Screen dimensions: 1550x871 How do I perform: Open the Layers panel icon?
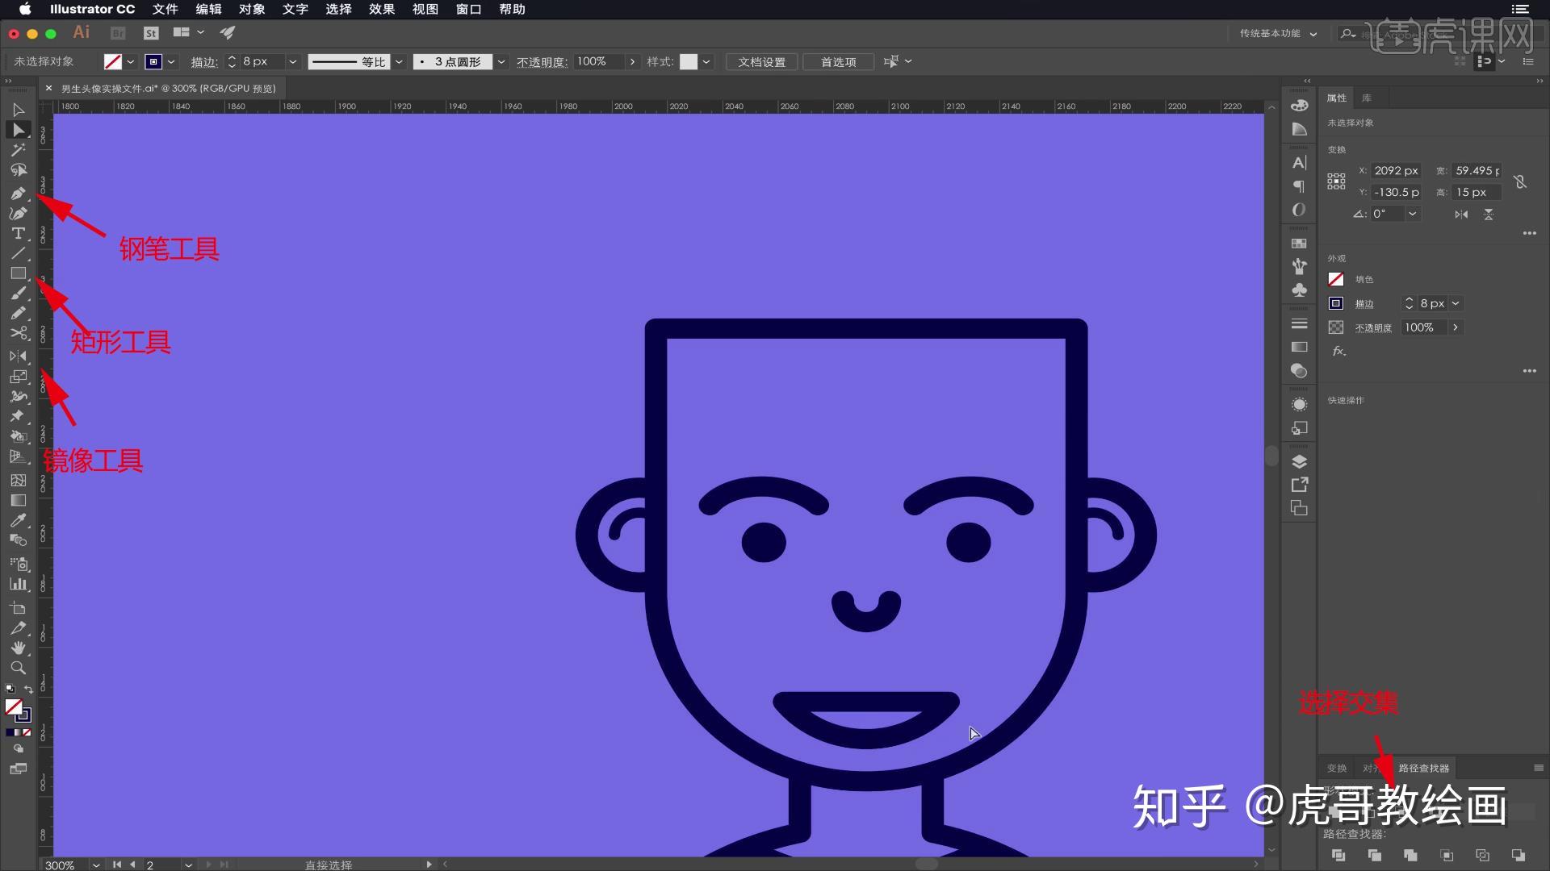pyautogui.click(x=1299, y=461)
